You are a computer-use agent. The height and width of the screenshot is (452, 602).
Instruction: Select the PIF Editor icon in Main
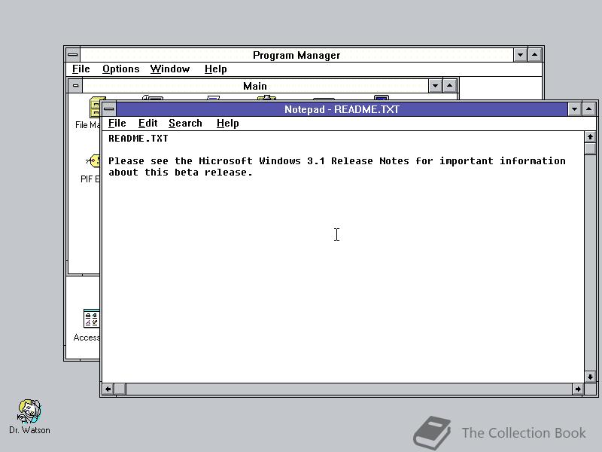pos(93,161)
